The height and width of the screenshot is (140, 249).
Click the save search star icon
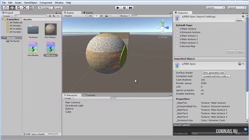click(58, 16)
